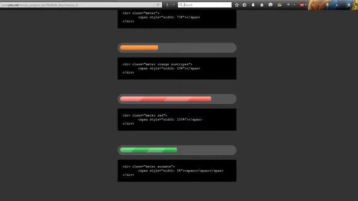Viewport: 358px width, 201px height.
Task: Click the magnifier icon in search box
Action: point(181,5)
